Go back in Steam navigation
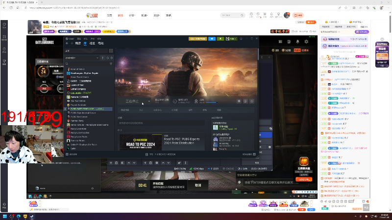Screen dimensions: 392x220 [67, 44]
